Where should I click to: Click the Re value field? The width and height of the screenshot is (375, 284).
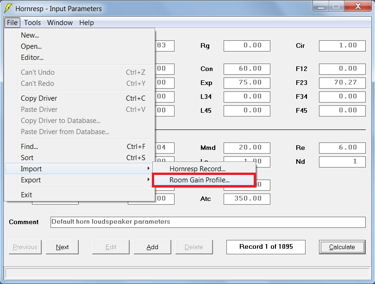pyautogui.click(x=342, y=148)
